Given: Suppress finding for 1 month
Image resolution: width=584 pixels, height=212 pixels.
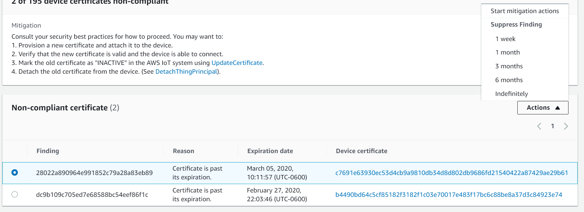Looking at the screenshot, I should pos(507,52).
